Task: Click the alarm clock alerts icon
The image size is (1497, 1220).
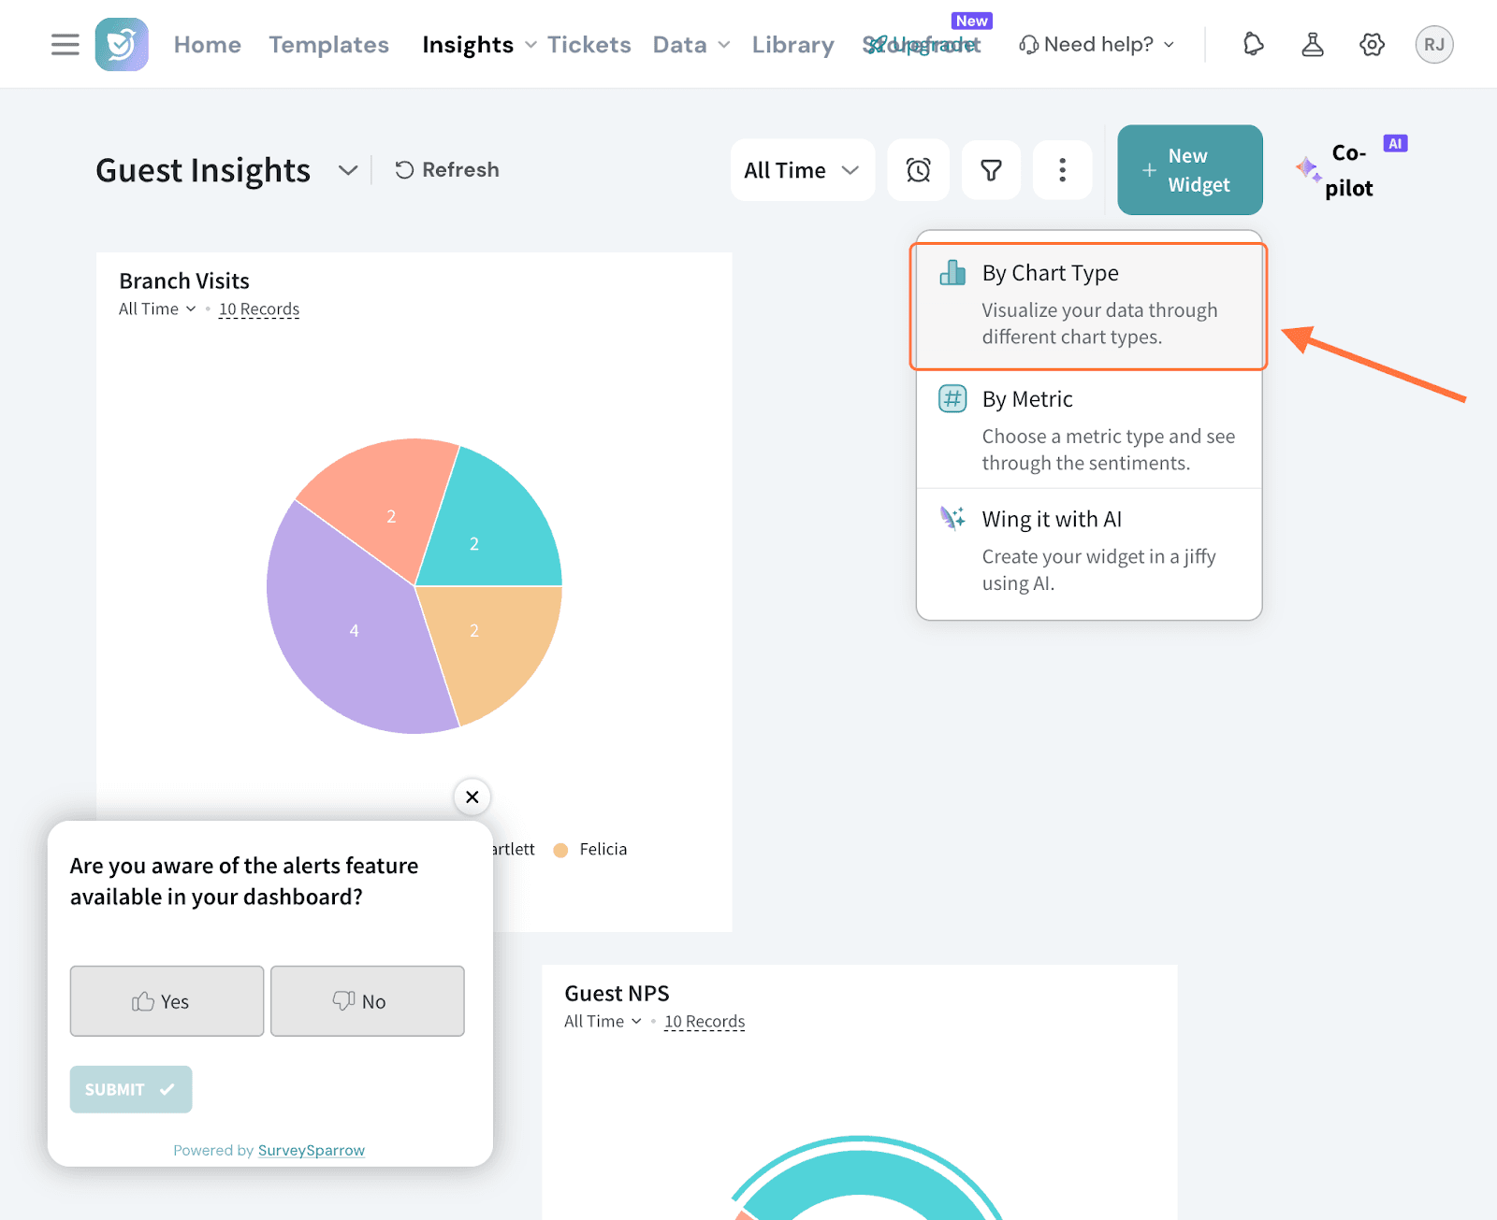Action: coord(918,170)
